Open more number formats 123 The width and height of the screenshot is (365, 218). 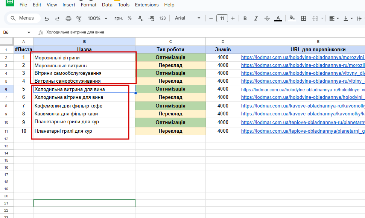click(x=163, y=18)
